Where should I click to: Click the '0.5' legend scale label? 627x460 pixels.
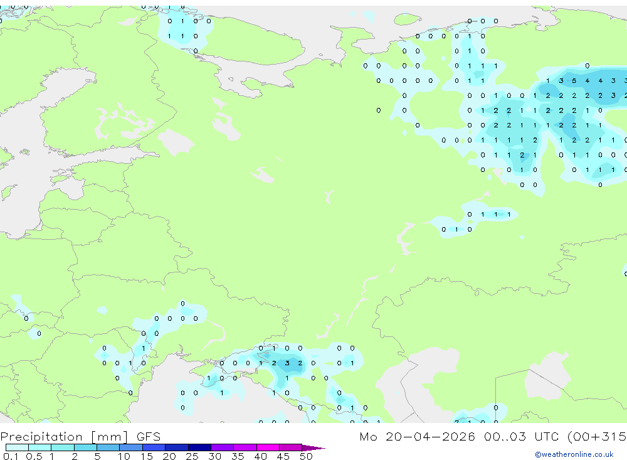tap(34, 456)
